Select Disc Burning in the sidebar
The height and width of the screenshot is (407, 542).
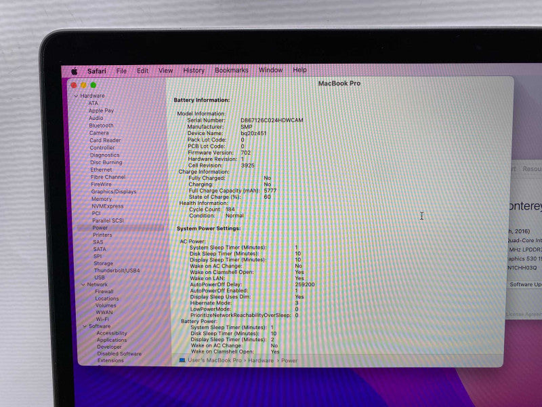106,162
